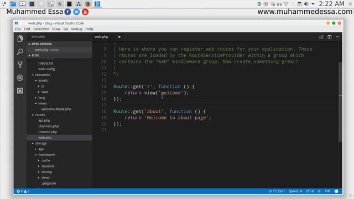Click the Facebook icon beside Muhammed Essa
Screen dimensions: 354x199
(67, 12)
